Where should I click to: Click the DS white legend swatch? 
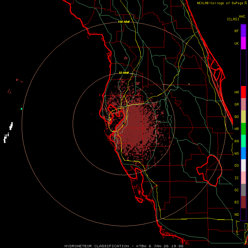tap(243, 165)
